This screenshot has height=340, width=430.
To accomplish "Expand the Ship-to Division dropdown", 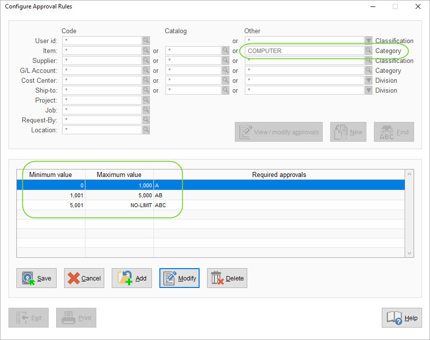I will 368,90.
